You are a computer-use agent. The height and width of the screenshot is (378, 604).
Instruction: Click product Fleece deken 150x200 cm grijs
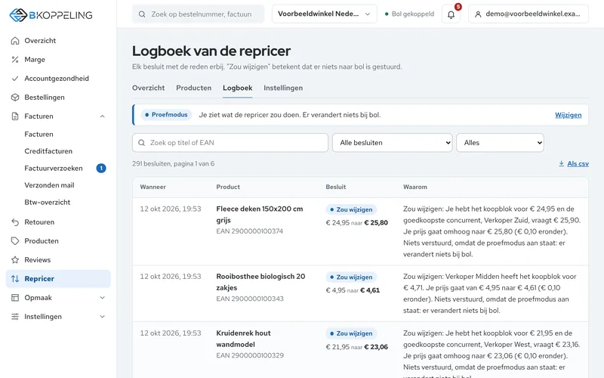pos(260,215)
